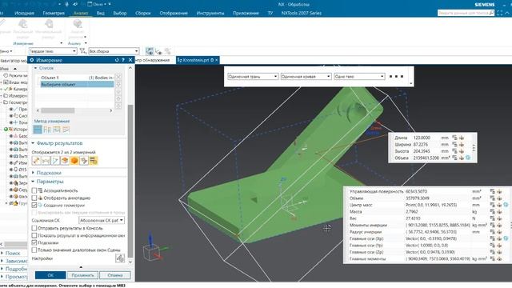Click the blue geometry icon in Объем row

coord(468,158)
